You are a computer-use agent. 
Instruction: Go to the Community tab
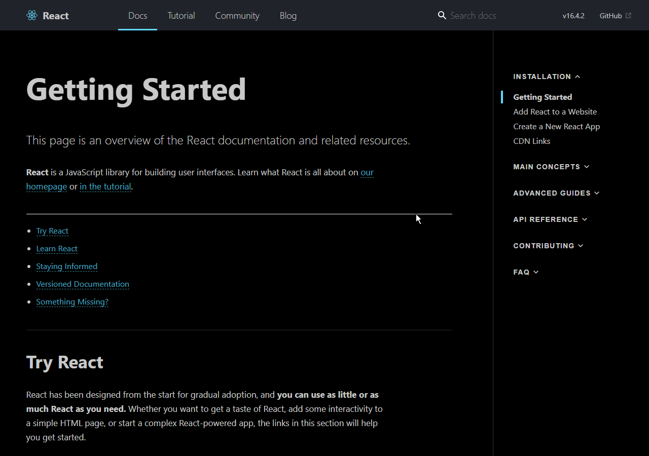click(237, 16)
